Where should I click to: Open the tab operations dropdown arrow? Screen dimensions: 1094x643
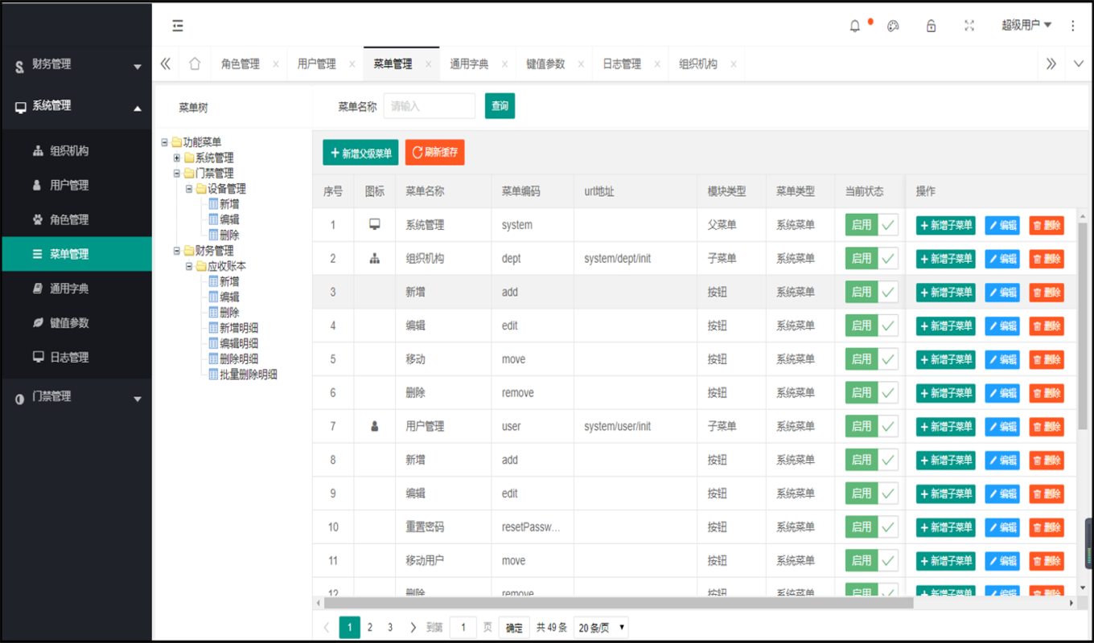click(x=1080, y=63)
